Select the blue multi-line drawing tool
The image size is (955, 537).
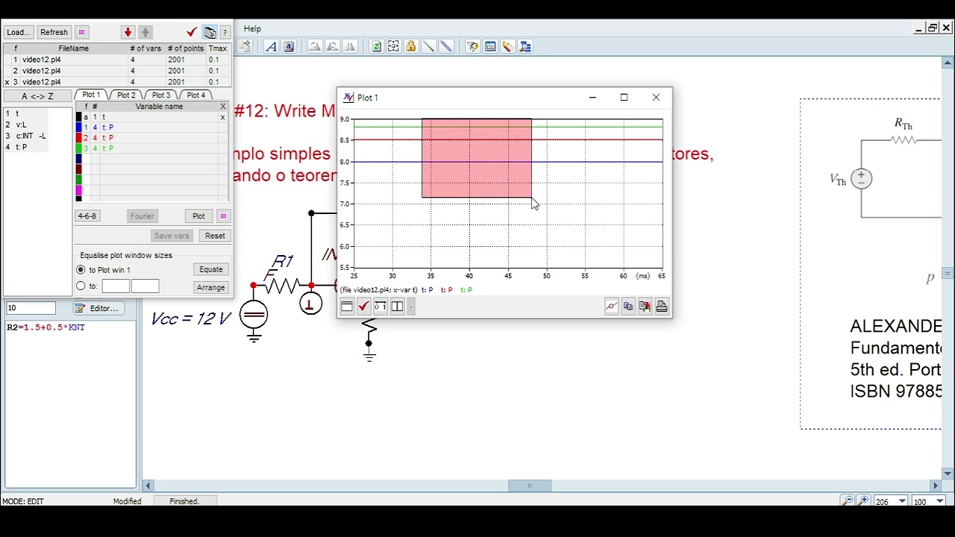[x=446, y=46]
